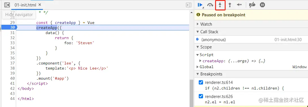Toggle the debugger sidebar pane icon
Image resolution: width=308 pixels, height=107 pixels.
189,5
